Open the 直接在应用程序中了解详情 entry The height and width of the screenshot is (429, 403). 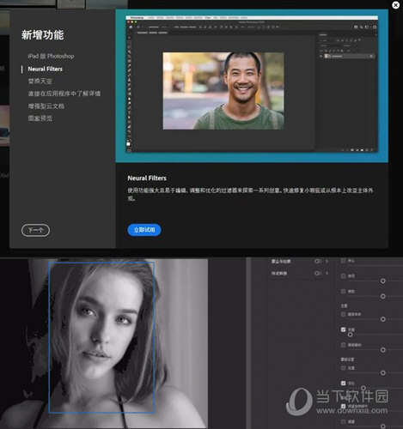point(64,94)
